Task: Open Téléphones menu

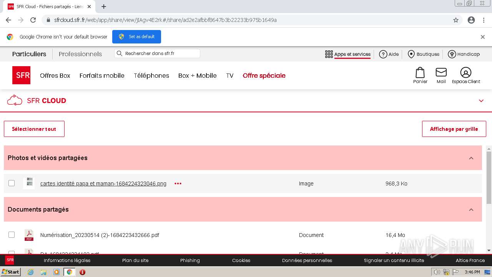Action: point(151,75)
